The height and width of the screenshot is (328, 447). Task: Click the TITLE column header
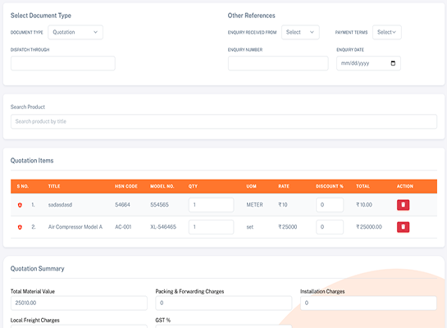click(54, 186)
